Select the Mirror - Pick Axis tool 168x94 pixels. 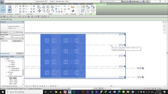[x=48, y=7]
